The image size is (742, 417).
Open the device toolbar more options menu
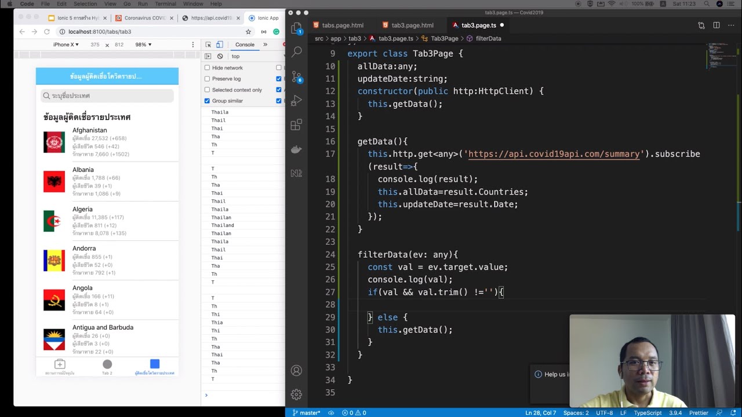tap(193, 45)
